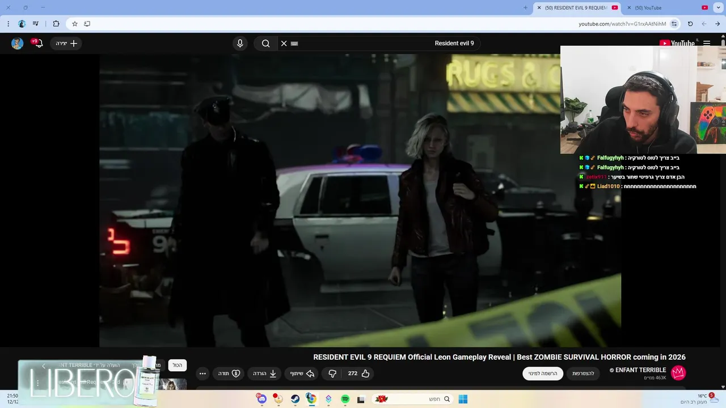Click the video download button

point(264,373)
